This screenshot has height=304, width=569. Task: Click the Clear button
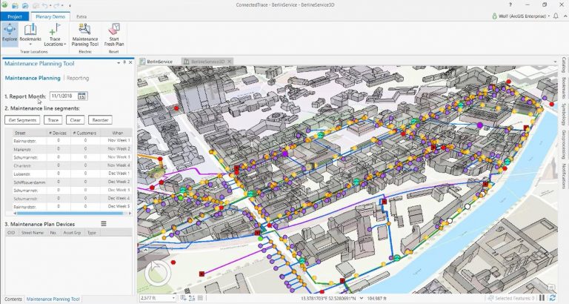tap(75, 120)
